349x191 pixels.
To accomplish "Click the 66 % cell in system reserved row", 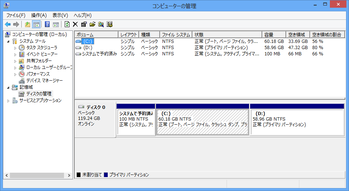I will point(318,54).
